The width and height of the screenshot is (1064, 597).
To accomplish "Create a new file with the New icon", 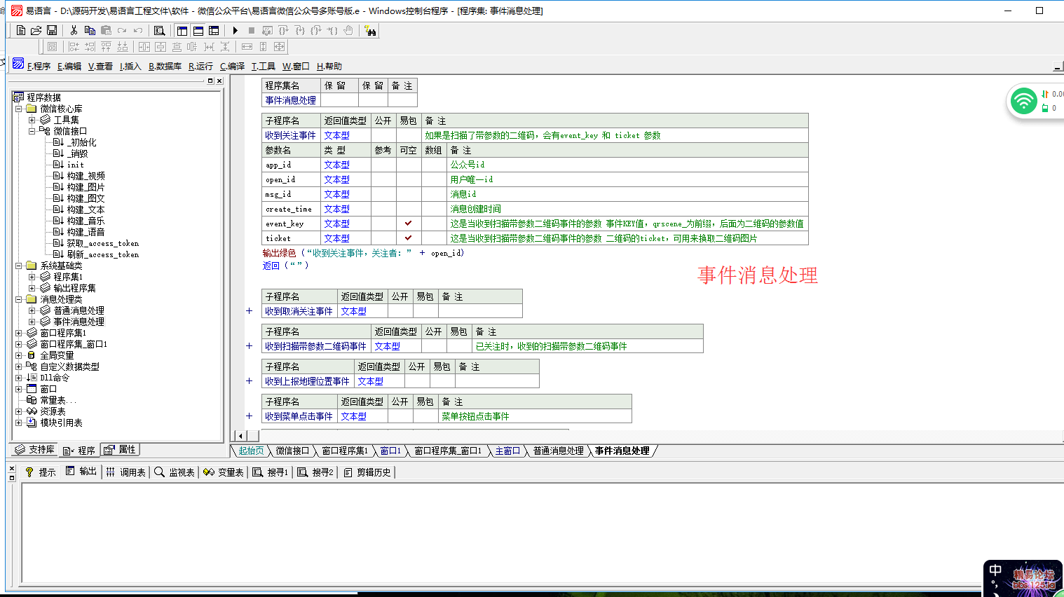I will pyautogui.click(x=21, y=30).
